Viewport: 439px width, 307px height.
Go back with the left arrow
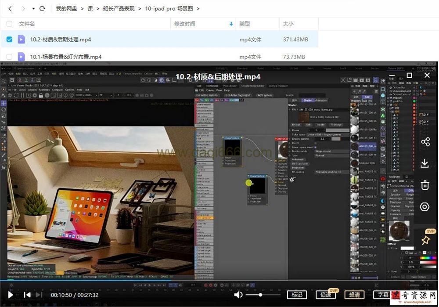pos(10,9)
